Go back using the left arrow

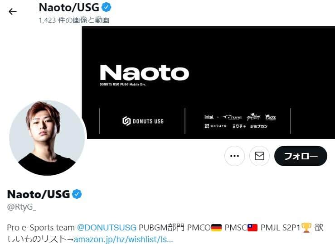pos(13,11)
